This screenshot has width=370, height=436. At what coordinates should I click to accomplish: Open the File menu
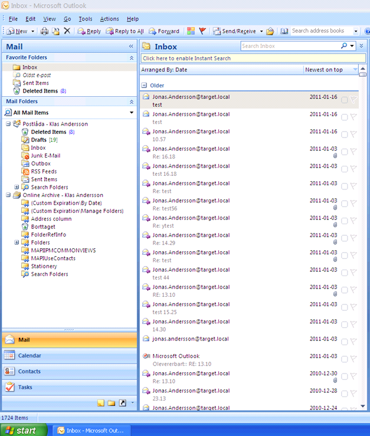click(x=13, y=19)
